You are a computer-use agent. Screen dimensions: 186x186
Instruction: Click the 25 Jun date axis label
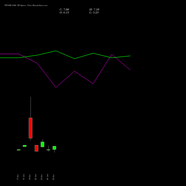pos(54,177)
